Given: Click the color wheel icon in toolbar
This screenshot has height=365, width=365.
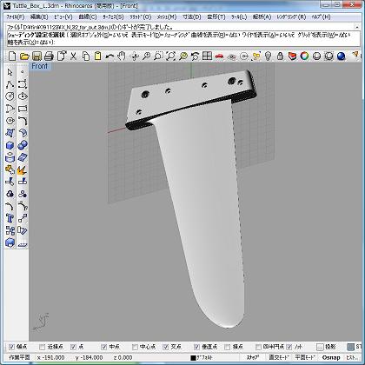Looking at the screenshot, I should pyautogui.click(x=304, y=56).
